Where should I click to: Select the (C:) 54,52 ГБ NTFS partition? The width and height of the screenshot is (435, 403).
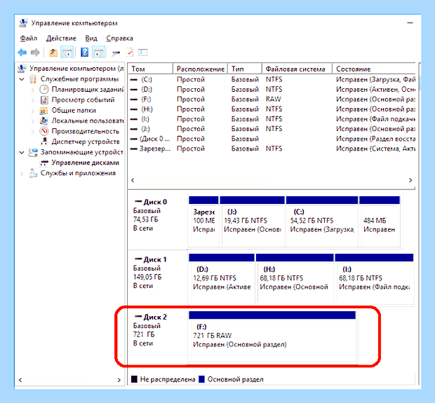322,221
